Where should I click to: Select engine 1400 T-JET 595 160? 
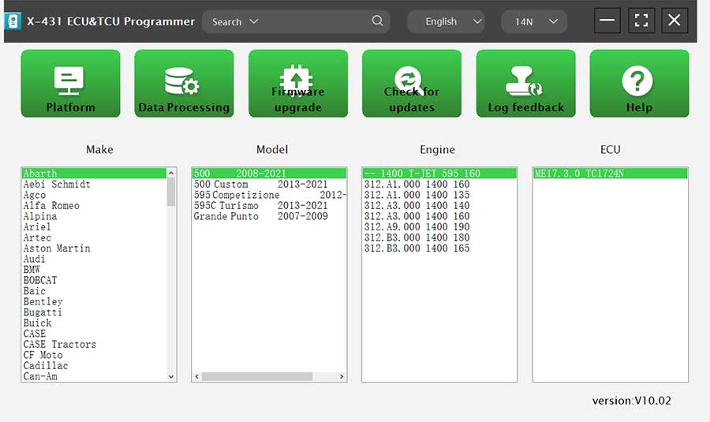pyautogui.click(x=439, y=174)
